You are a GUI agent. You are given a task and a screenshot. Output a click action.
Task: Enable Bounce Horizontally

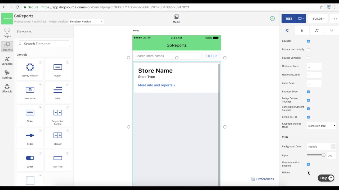pos(308,50)
